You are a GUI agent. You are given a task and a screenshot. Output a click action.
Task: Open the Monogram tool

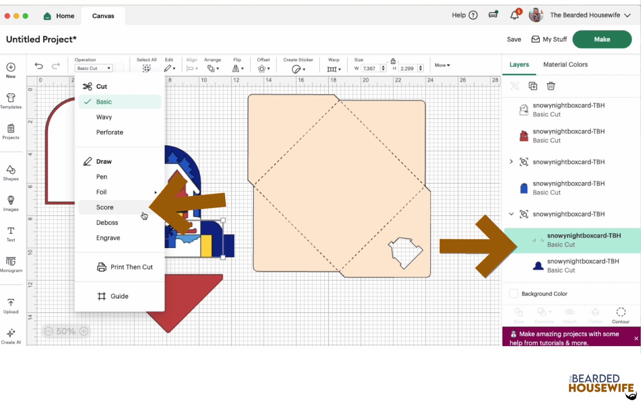click(11, 264)
